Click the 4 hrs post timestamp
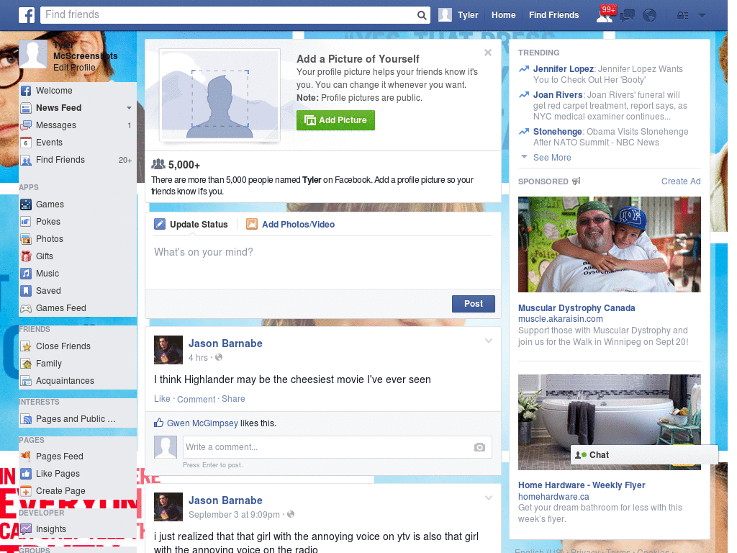This screenshot has width=737, height=553. [x=198, y=358]
